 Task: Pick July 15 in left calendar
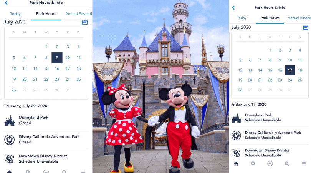[46, 68]
